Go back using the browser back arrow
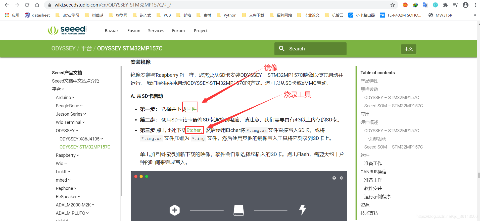Image resolution: width=480 pixels, height=221 pixels. point(7,5)
